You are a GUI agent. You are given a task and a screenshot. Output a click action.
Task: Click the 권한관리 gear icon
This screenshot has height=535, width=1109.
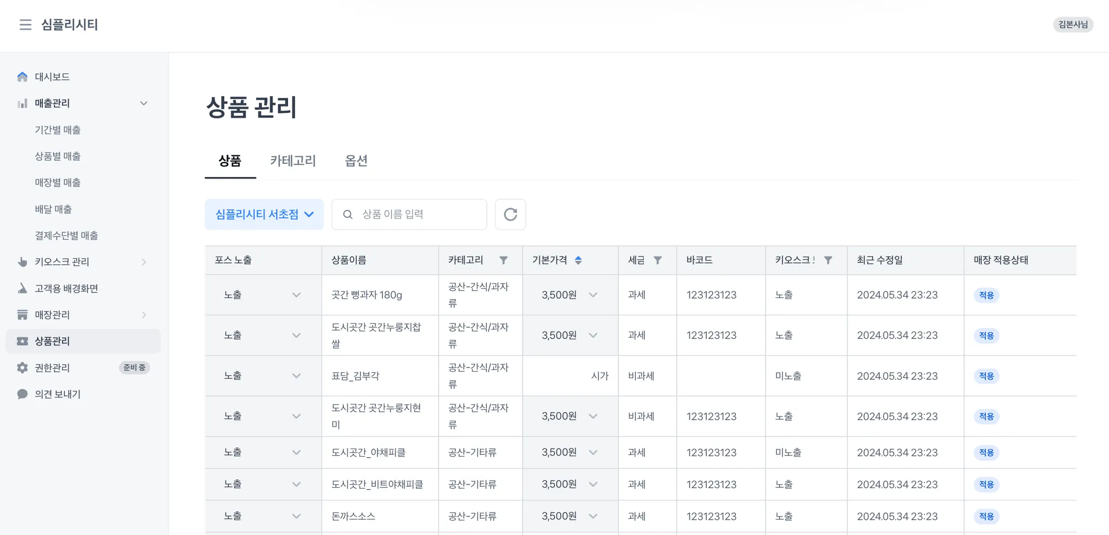tap(22, 368)
